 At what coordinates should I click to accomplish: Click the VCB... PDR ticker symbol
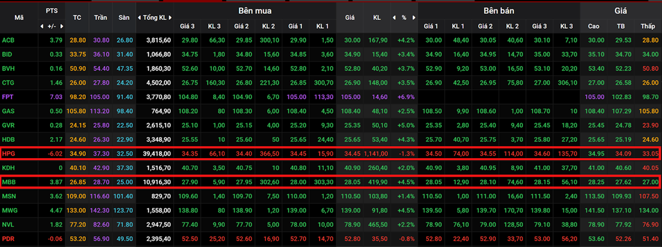pyautogui.click(x=8, y=239)
